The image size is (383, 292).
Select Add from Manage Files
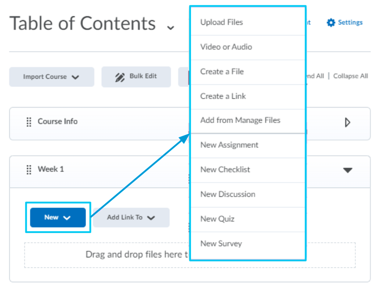point(240,120)
